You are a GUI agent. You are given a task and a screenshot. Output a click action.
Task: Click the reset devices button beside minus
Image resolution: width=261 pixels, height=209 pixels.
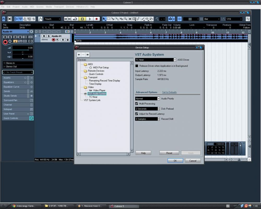pyautogui.click(x=87, y=55)
